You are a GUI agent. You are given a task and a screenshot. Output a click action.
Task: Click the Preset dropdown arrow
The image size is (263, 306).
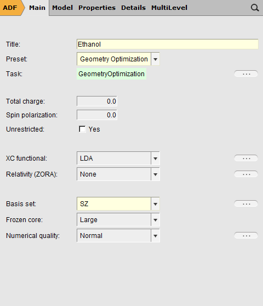156,59
